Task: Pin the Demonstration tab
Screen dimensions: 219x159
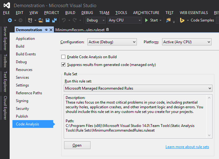Action: click(x=46, y=30)
